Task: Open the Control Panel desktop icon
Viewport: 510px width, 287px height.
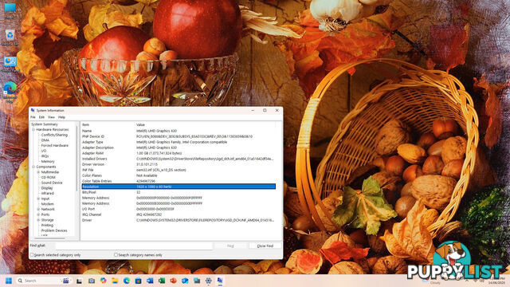Action: [10, 64]
